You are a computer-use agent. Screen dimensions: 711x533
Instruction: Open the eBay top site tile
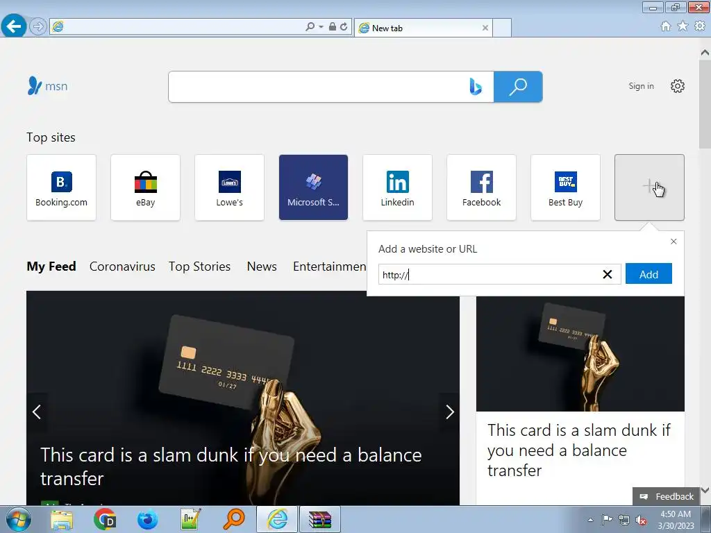click(x=145, y=187)
